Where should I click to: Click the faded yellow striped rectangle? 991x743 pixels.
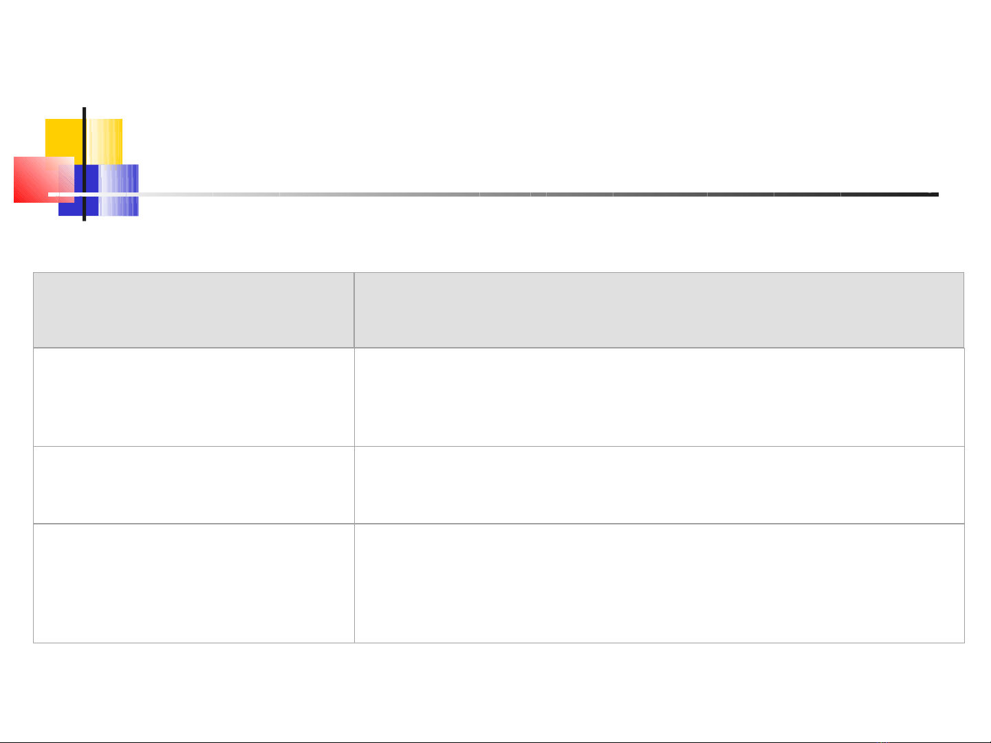(x=105, y=142)
